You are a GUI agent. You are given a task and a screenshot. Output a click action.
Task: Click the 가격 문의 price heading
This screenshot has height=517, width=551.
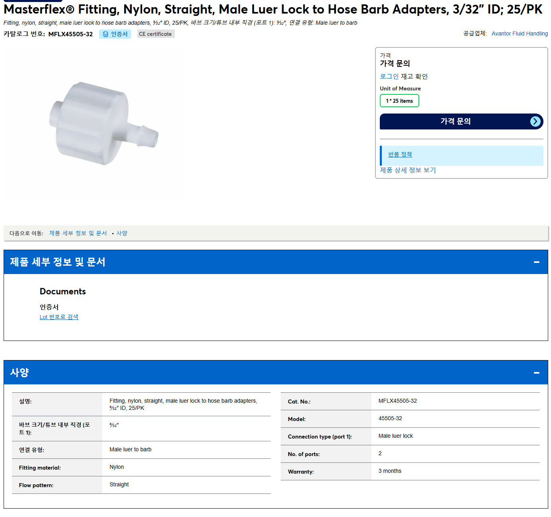pos(395,63)
